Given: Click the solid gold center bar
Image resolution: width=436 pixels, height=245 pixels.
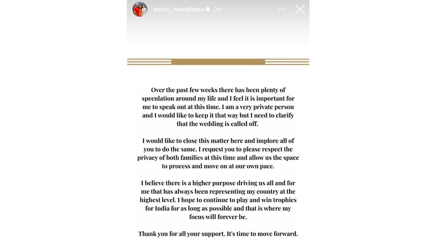Looking at the screenshot, I should [218, 62].
